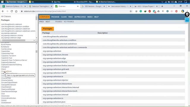Open com.thoughtworks.selenium.condition in the Packages table
The image size is (190, 107).
pos(59,40)
